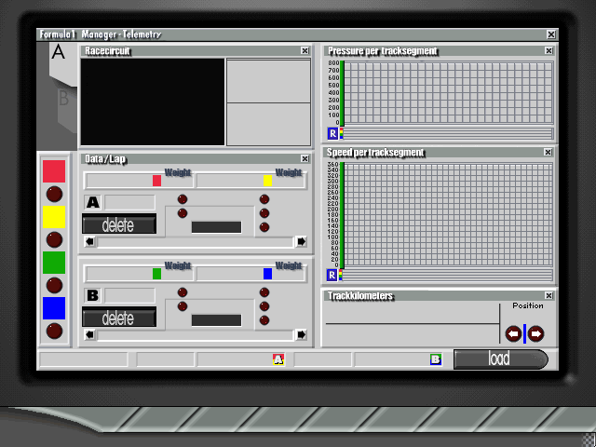Close the Data/Lap panel
The image size is (596, 447).
305,158
